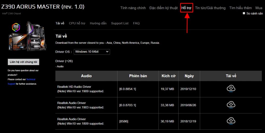Image resolution: width=265 pixels, height=133 pixels.
Task: Click the 30,19 MB size cell
Action: click(167, 121)
